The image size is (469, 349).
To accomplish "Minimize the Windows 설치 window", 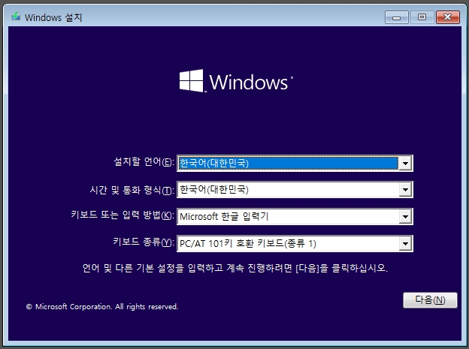I will 397,17.
